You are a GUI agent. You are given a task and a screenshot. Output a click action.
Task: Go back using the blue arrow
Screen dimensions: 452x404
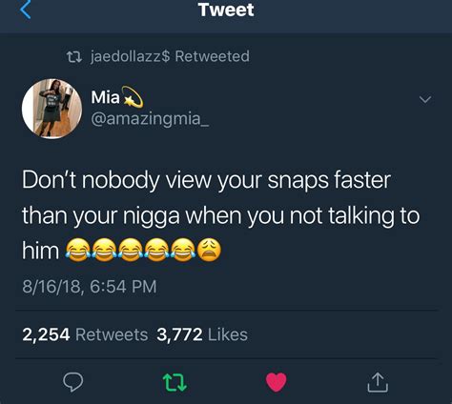[x=26, y=10]
